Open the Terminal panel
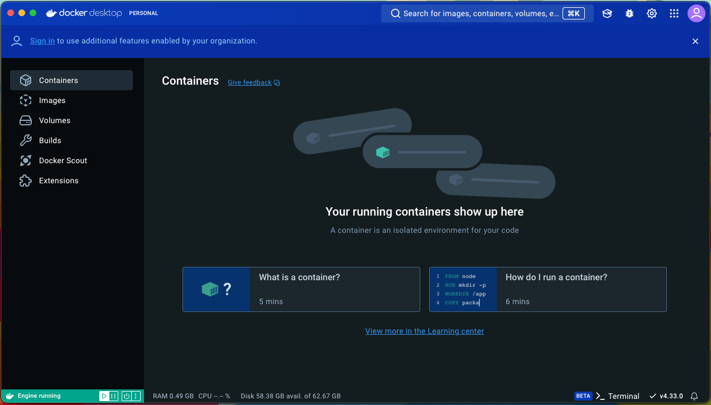Image resolution: width=711 pixels, height=405 pixels. pyautogui.click(x=618, y=396)
